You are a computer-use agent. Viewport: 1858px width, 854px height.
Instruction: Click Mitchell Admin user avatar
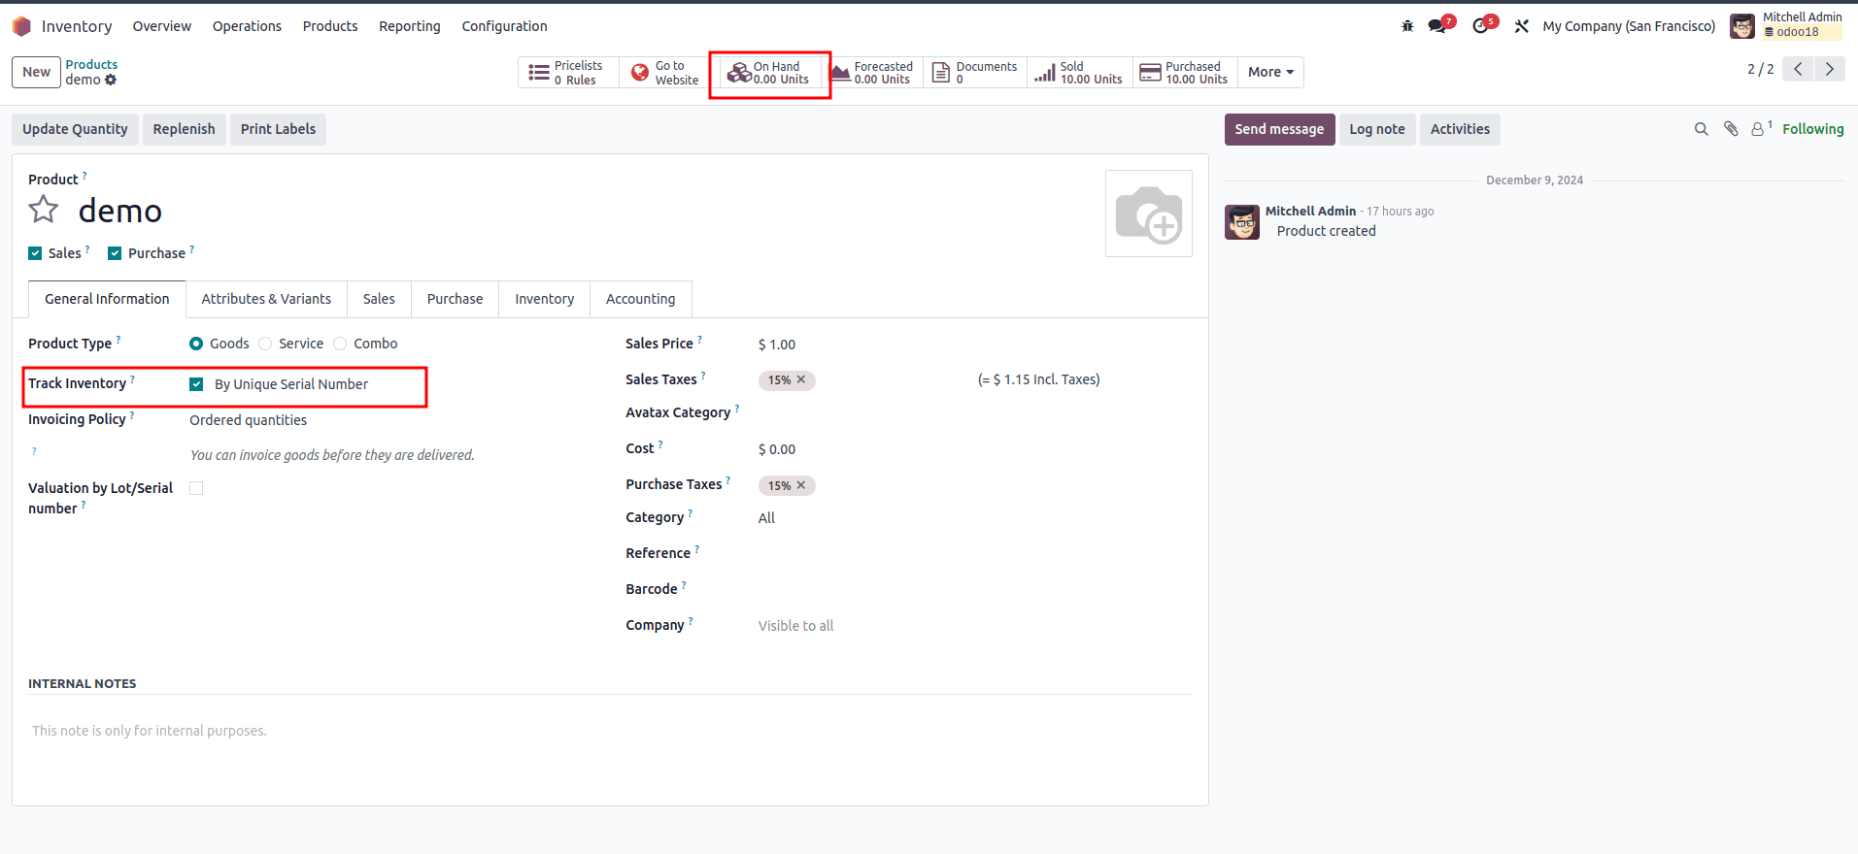(1742, 26)
